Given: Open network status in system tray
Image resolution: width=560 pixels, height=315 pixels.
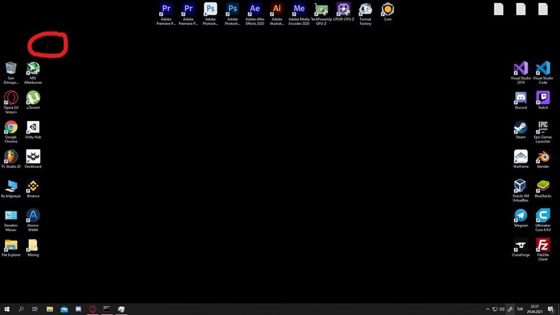Looking at the screenshot, I should 495,309.
